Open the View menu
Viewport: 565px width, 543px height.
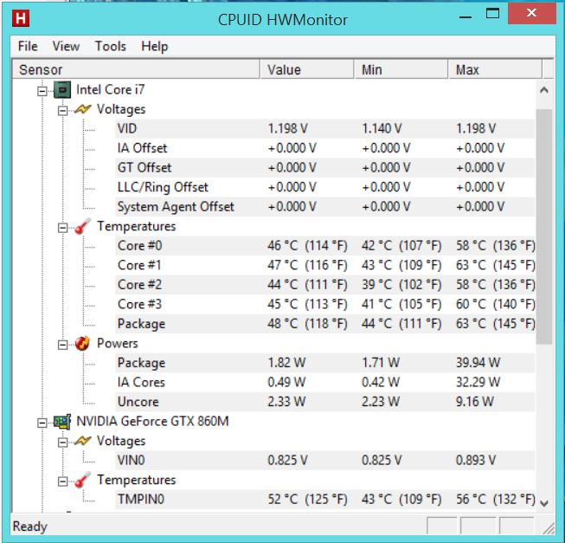coord(66,46)
